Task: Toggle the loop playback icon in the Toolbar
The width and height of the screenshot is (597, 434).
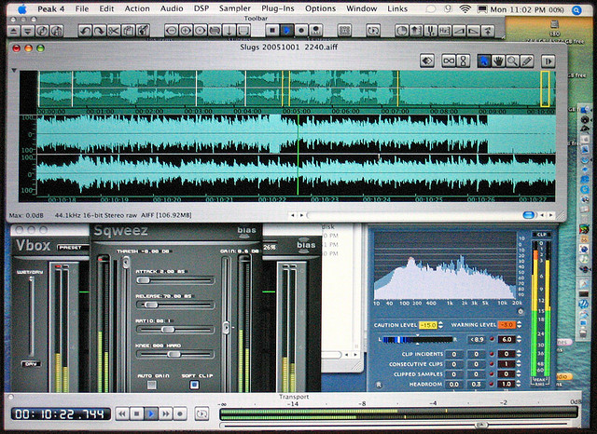Action: pyautogui.click(x=373, y=31)
